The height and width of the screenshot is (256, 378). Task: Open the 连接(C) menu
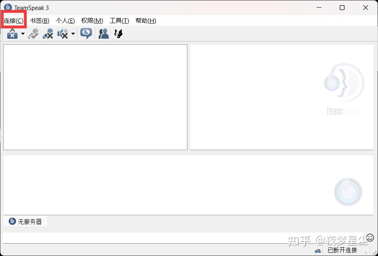pyautogui.click(x=13, y=20)
